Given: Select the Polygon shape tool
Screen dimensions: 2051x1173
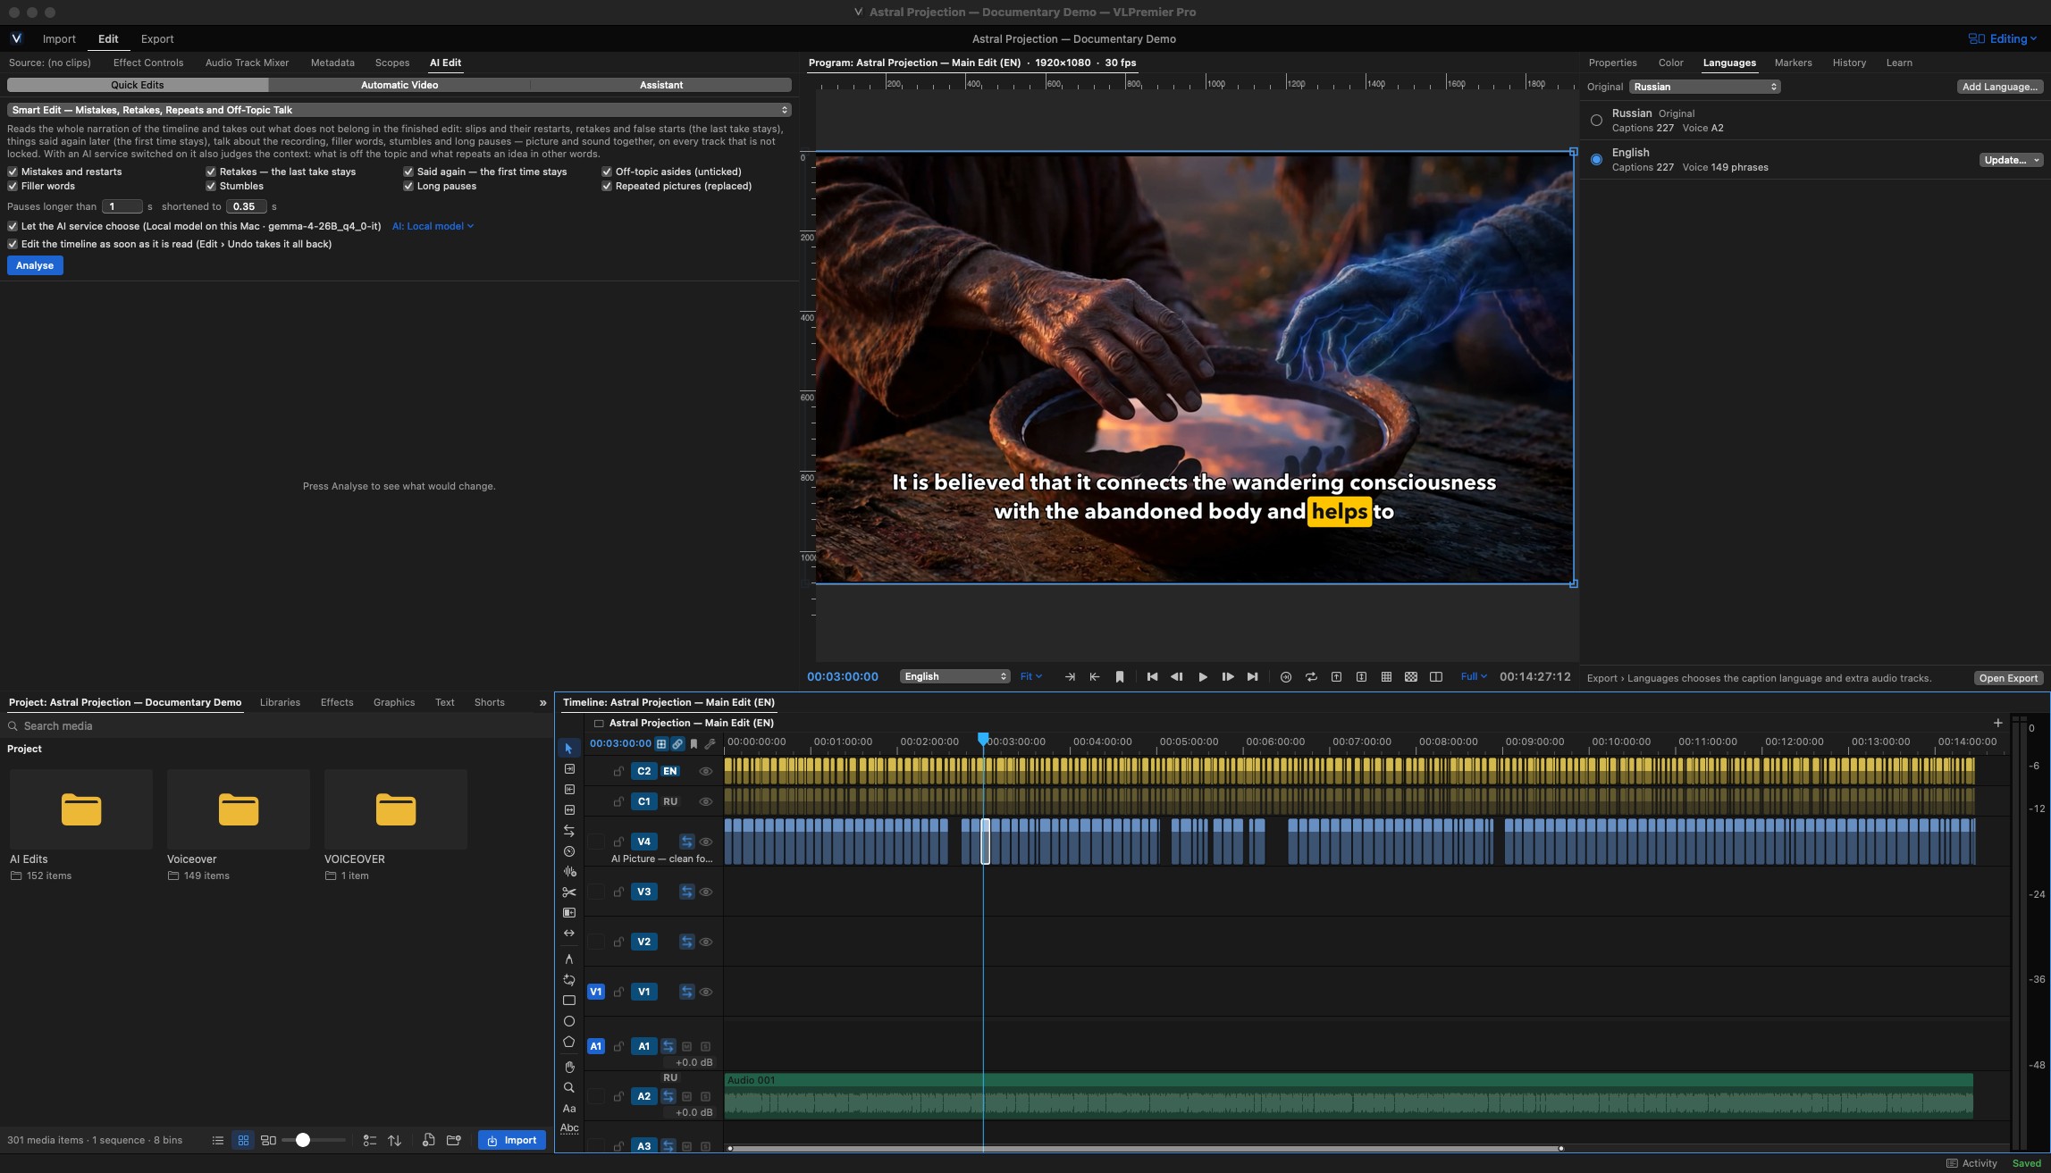Looking at the screenshot, I should pos(568,1042).
